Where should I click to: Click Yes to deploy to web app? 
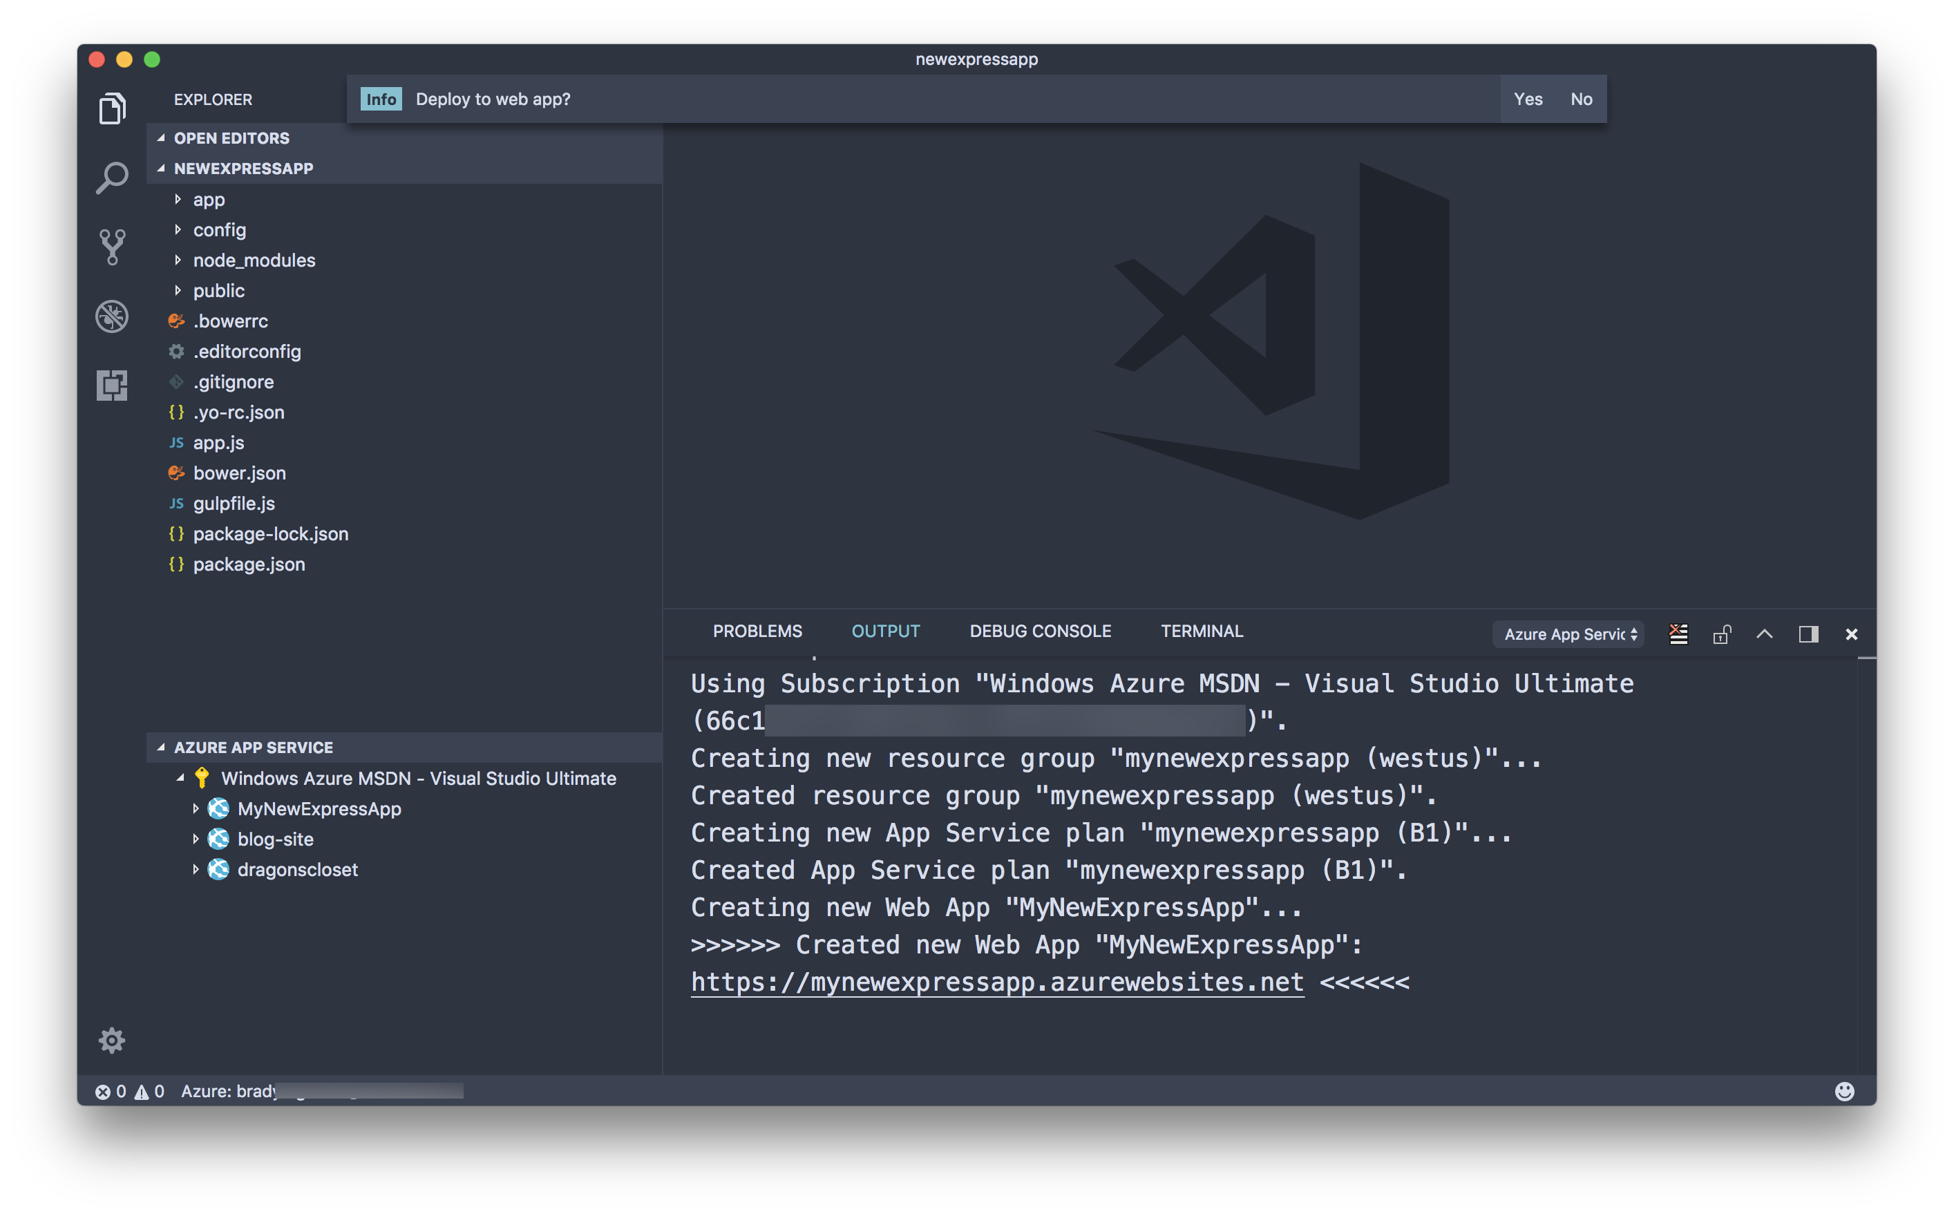click(x=1528, y=99)
